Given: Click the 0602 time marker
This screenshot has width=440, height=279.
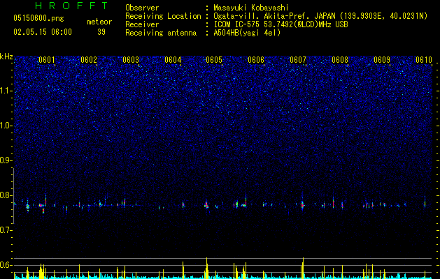Looking at the screenshot, I should point(89,60).
